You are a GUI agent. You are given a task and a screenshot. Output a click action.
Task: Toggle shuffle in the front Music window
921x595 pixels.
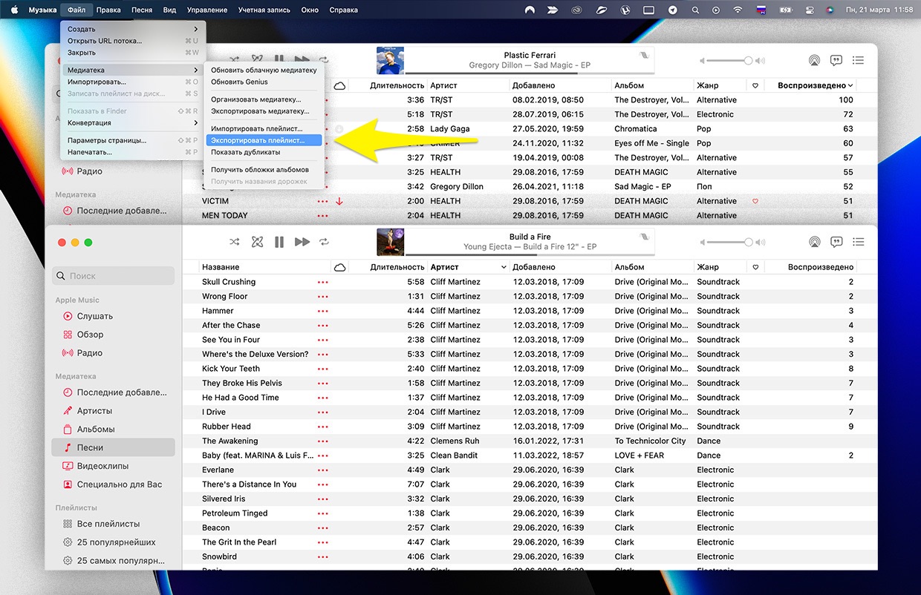pos(235,242)
